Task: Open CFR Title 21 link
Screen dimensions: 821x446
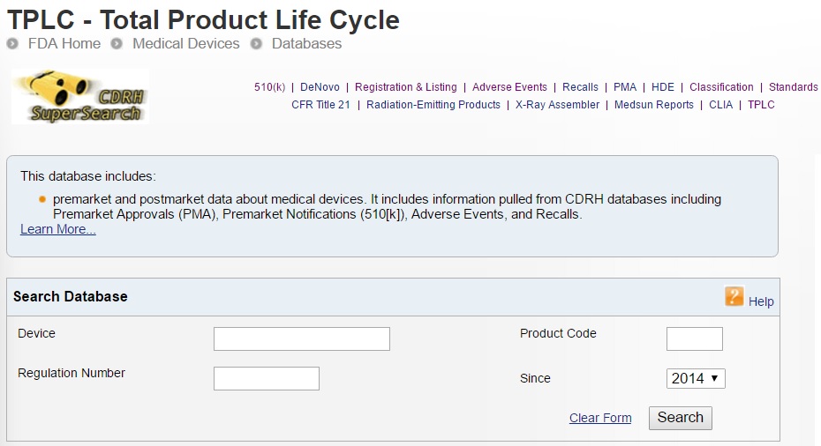Action: coord(320,105)
